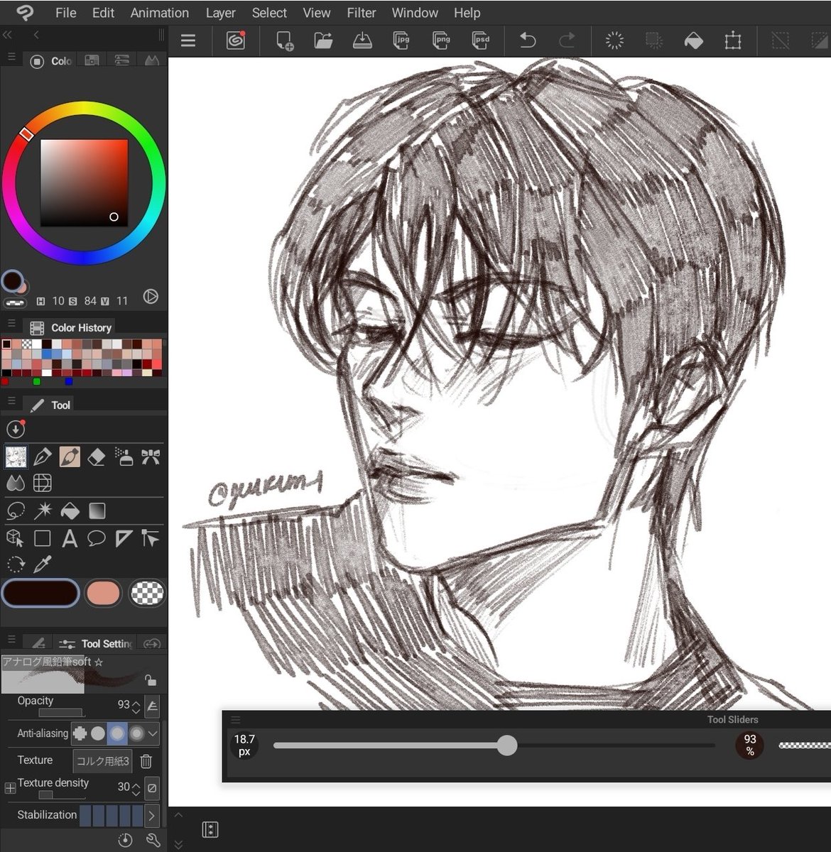The width and height of the screenshot is (831, 852).
Task: Open the Filter menu
Action: click(362, 13)
